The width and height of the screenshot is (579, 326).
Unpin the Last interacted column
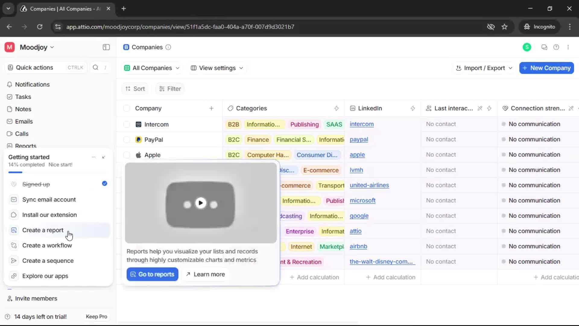point(479,108)
